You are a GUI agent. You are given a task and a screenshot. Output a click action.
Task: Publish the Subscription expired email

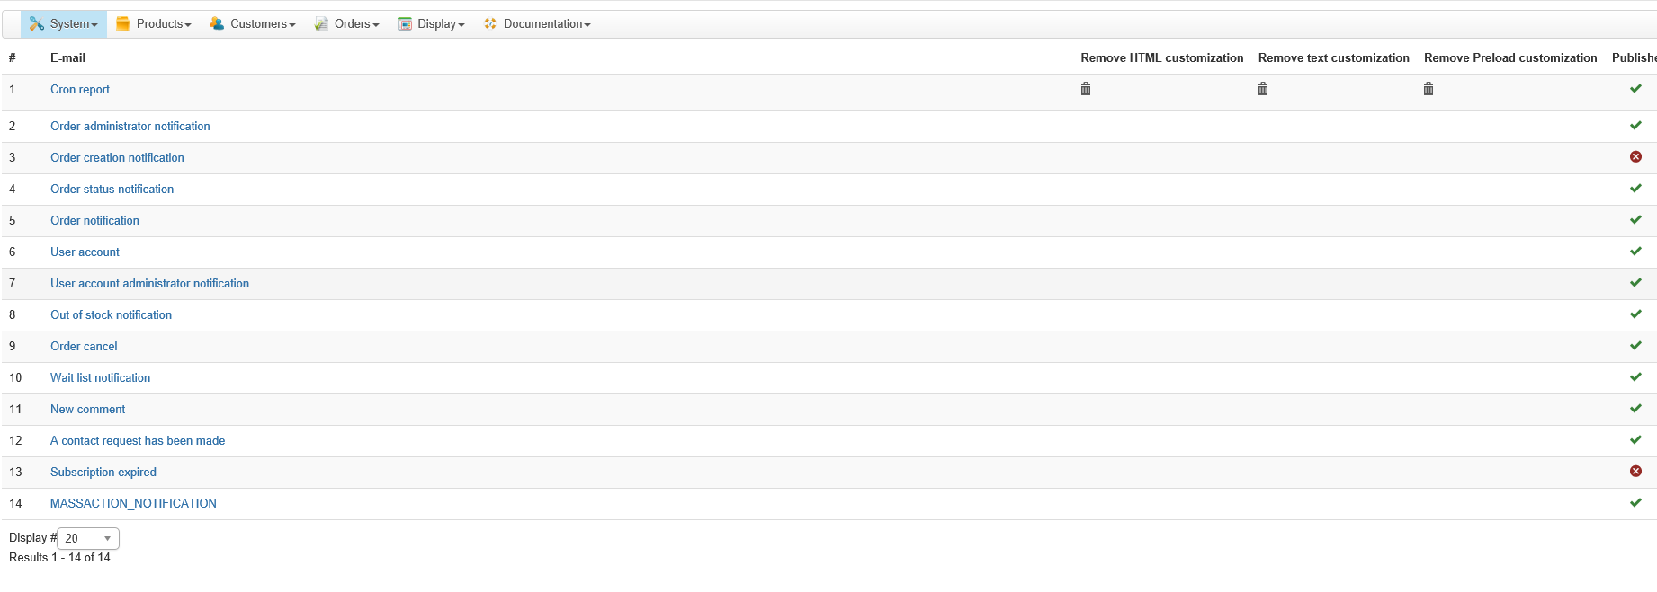(1635, 472)
